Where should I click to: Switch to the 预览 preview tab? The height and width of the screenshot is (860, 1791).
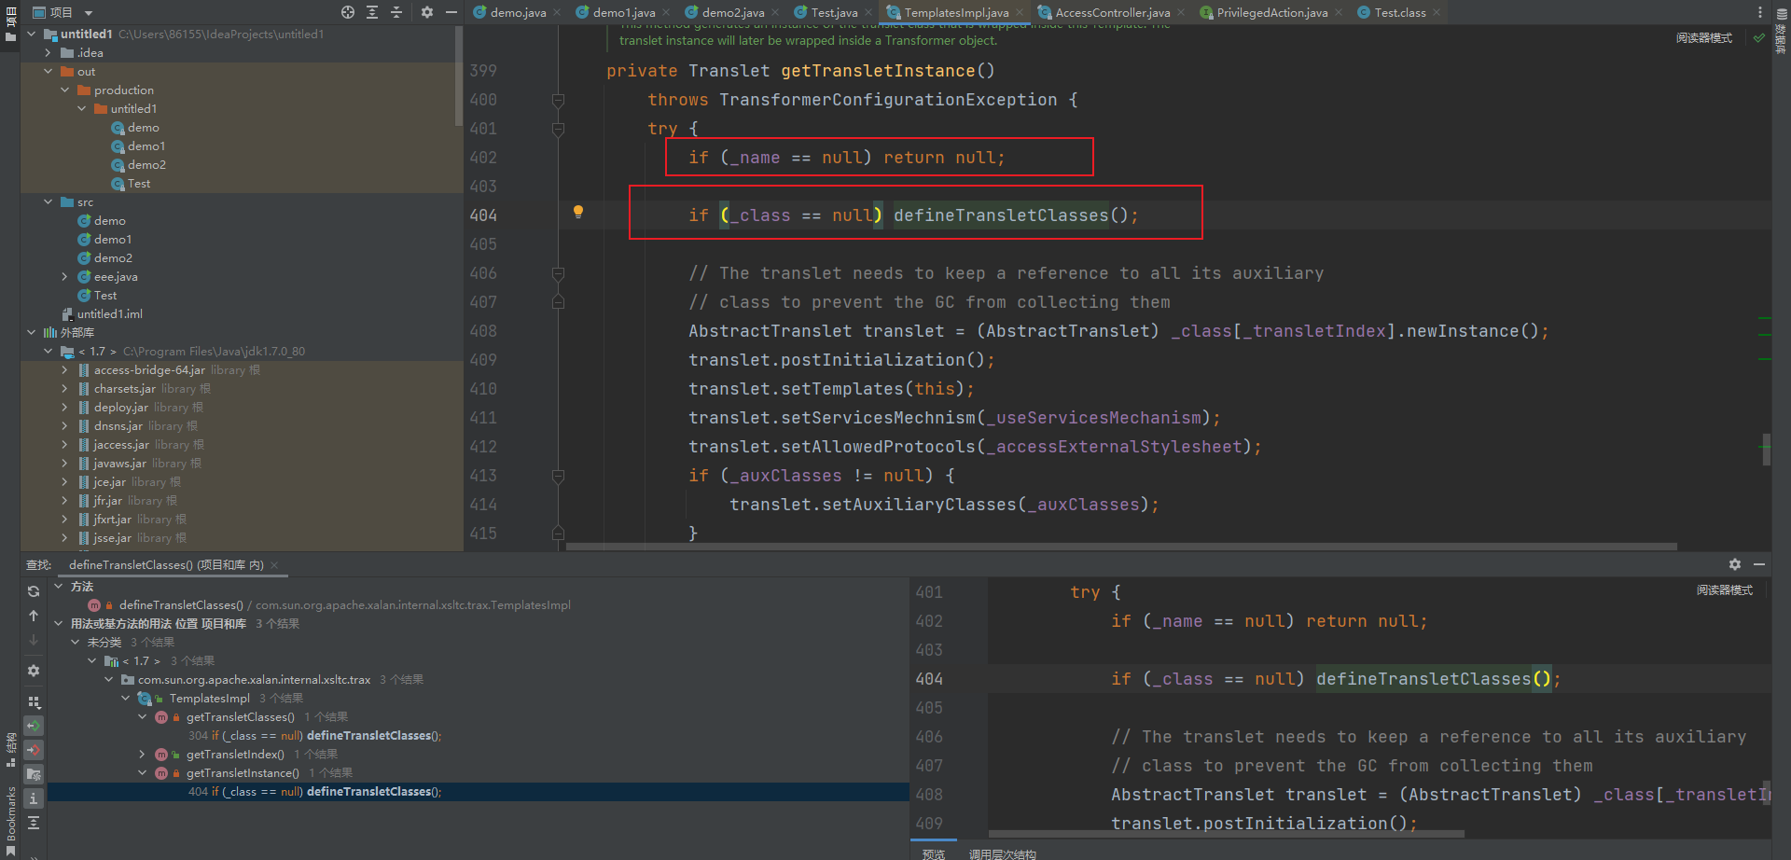(934, 853)
